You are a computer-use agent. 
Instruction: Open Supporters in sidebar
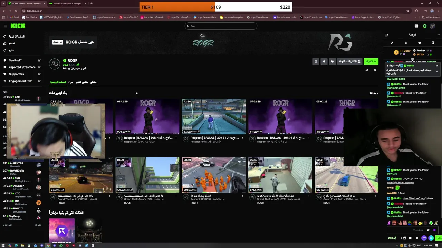coord(16,74)
